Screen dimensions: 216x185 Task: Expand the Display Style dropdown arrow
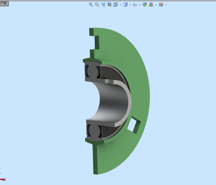point(130,5)
